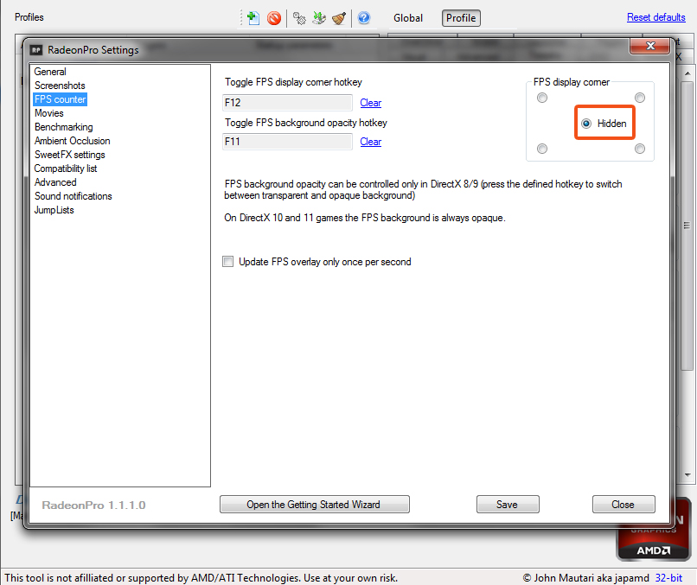Image resolution: width=697 pixels, height=585 pixels.
Task: Open the Ambient Occlusion category
Action: (72, 140)
